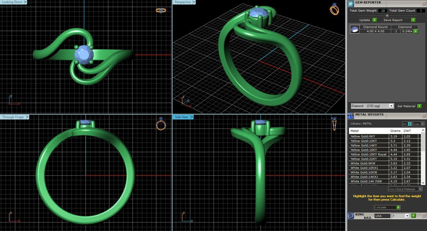The width and height of the screenshot is (427, 231).
Task: Collapse Gem Reporter header with up-arrow handle
Action: point(387,15)
